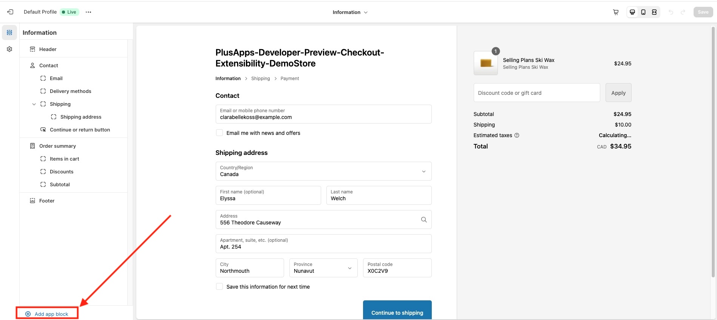
Task: Switch to desktop preview icon
Action: coord(632,12)
